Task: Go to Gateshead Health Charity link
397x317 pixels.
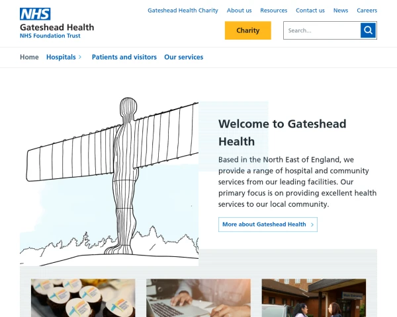Action: tap(183, 11)
